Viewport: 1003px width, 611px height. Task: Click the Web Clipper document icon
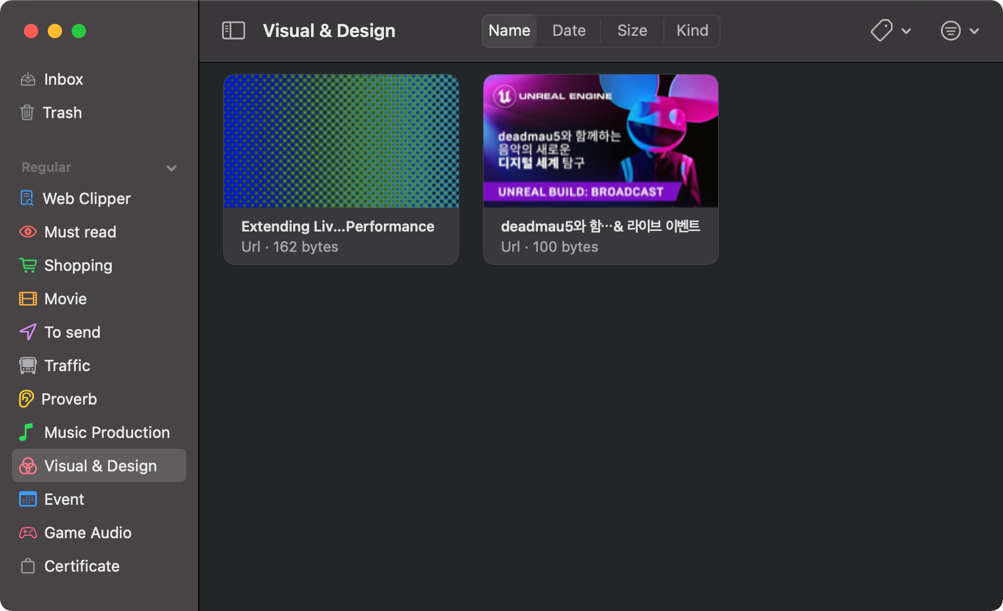pos(27,198)
